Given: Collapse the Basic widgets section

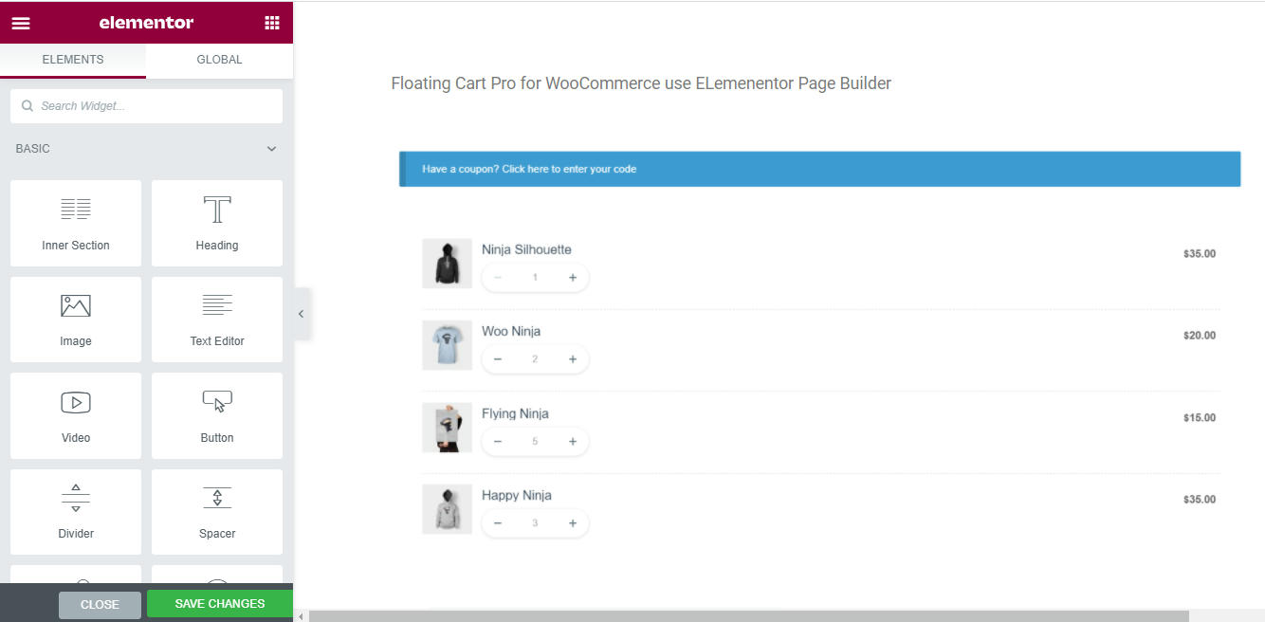Looking at the screenshot, I should tap(272, 149).
